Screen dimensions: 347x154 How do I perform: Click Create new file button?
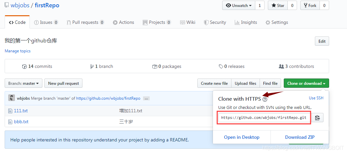[x=214, y=83]
